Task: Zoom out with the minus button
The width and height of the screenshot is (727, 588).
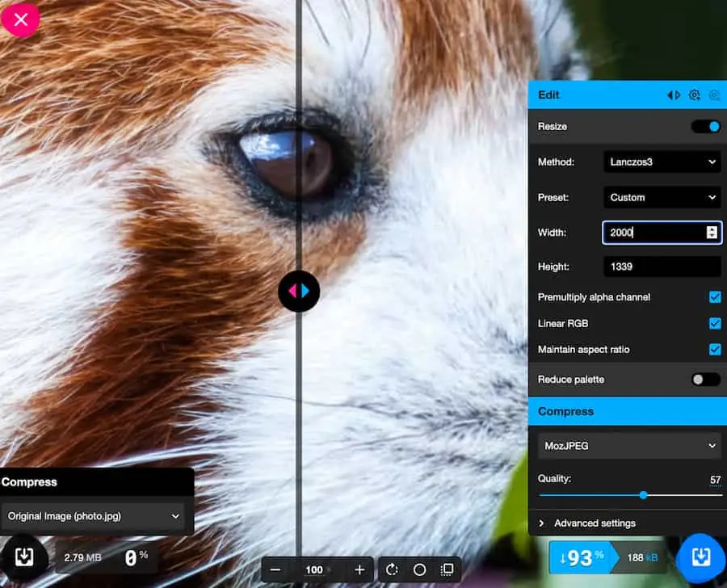Action: [x=275, y=569]
